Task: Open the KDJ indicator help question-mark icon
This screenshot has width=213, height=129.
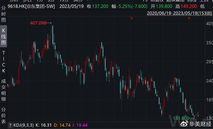Action: pyautogui.click(x=10, y=125)
